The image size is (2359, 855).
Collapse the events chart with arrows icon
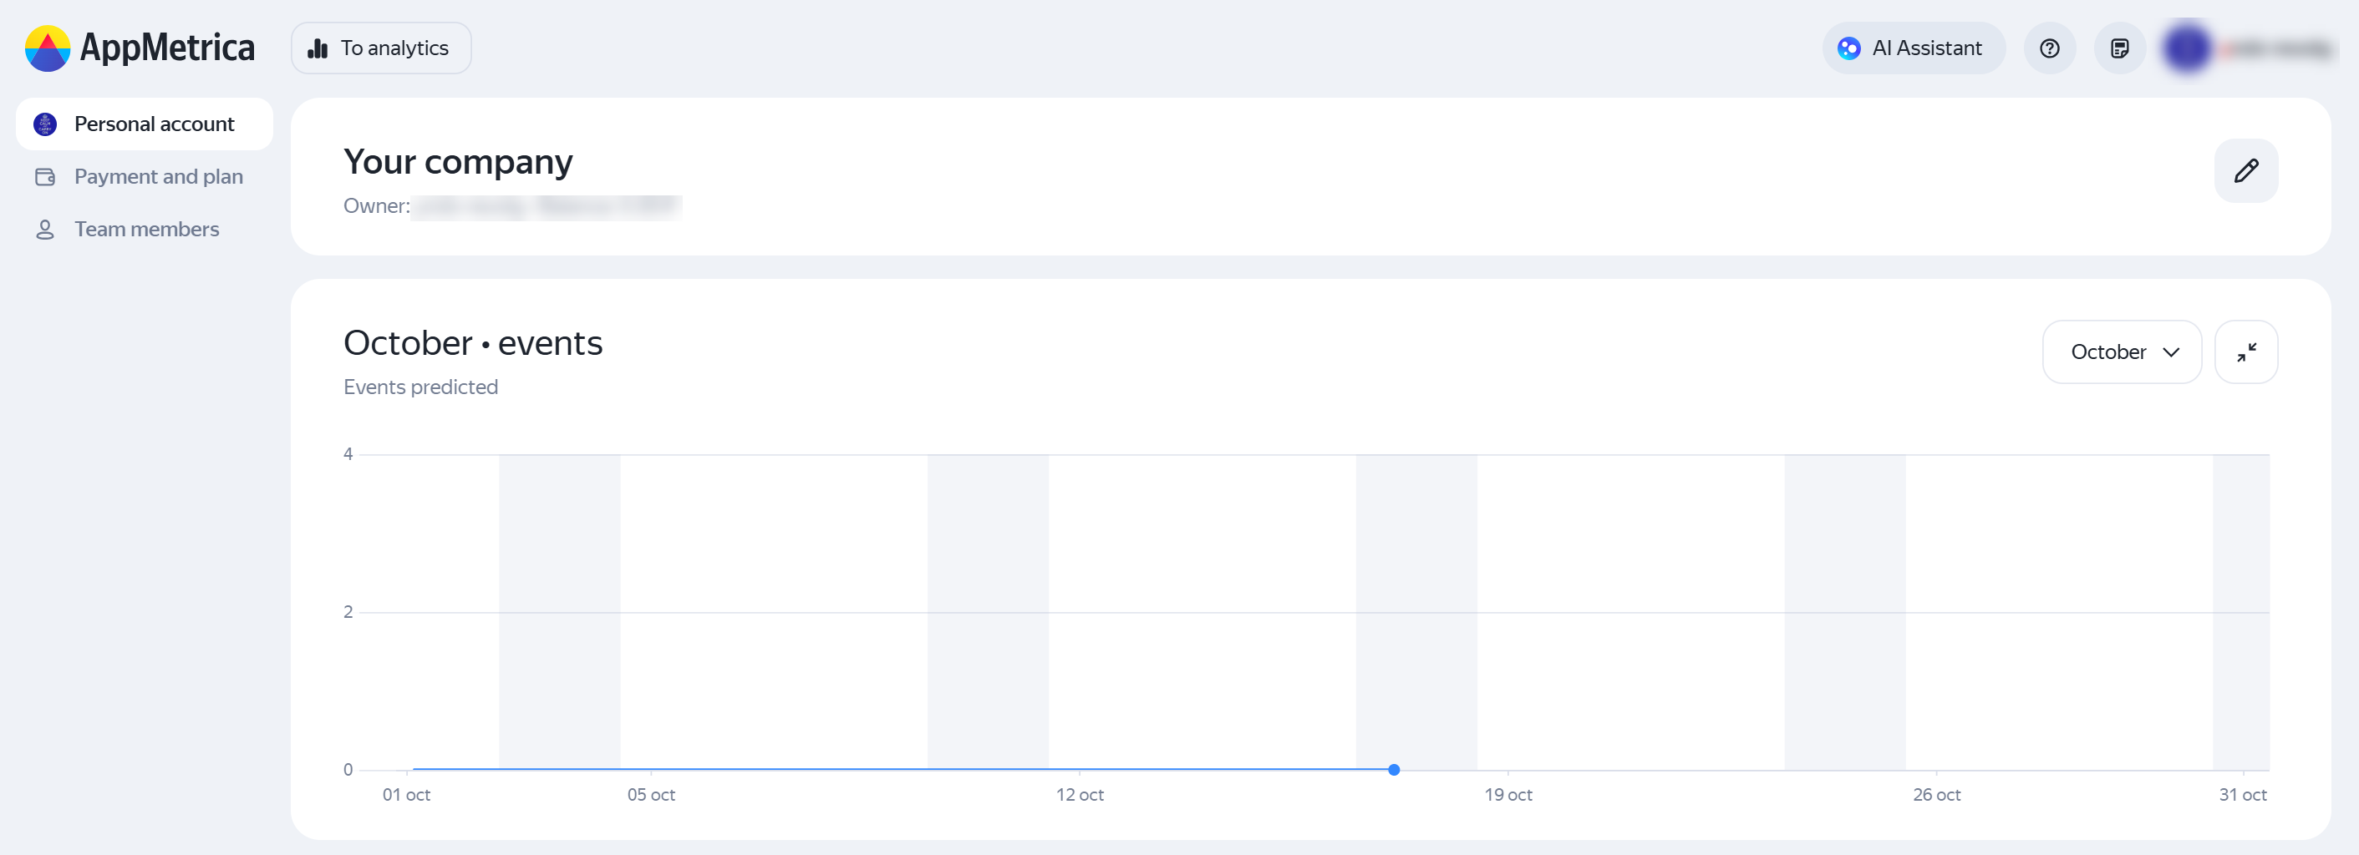(2245, 352)
